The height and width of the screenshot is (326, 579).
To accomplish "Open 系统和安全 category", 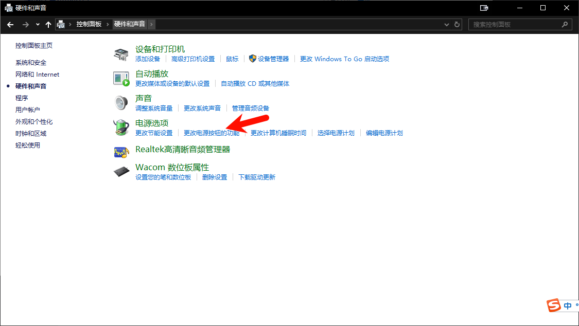I will [31, 63].
